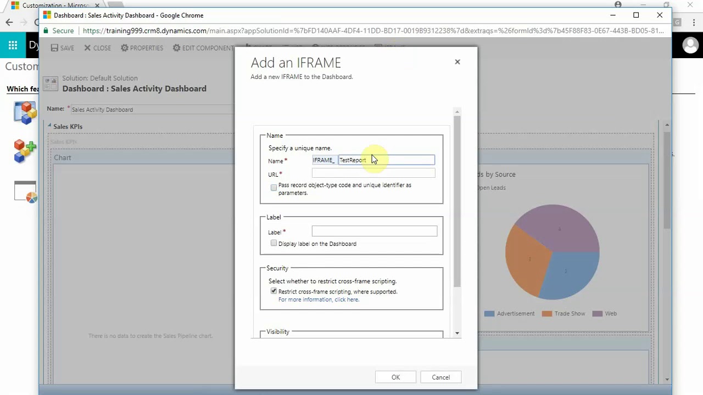Collapse the Sales KPIs section

click(x=49, y=126)
